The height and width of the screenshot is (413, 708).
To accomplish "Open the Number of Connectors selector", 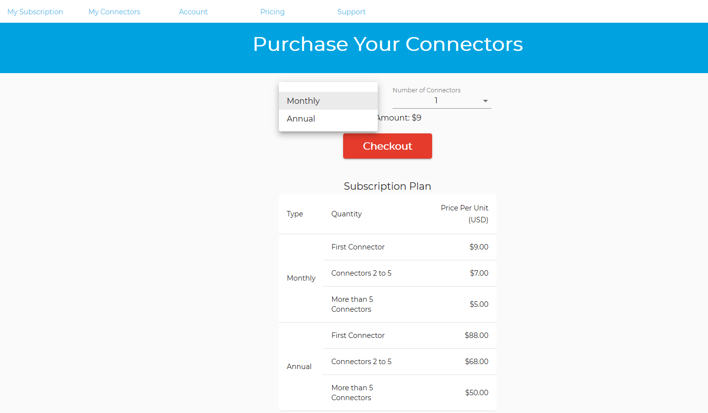I will point(442,101).
